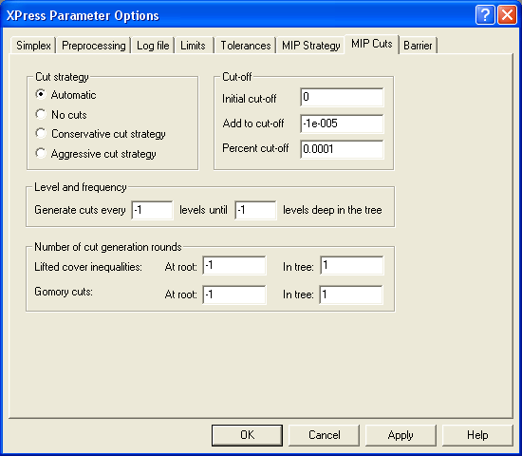Click the Percent cut-off field
The width and height of the screenshot is (522, 456).
[x=342, y=149]
